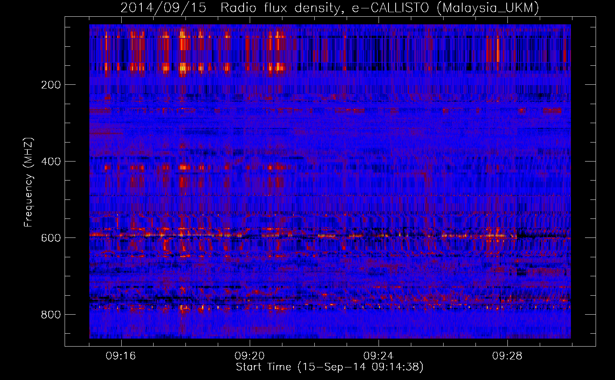Click the 09:16 time tick label
The image size is (615, 380).
(x=121, y=356)
